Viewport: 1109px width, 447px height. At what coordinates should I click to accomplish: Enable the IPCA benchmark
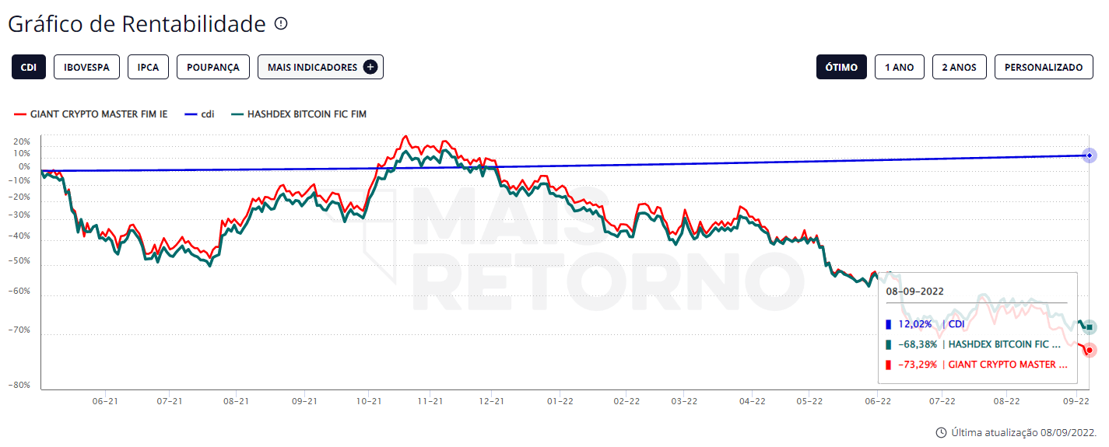point(148,68)
